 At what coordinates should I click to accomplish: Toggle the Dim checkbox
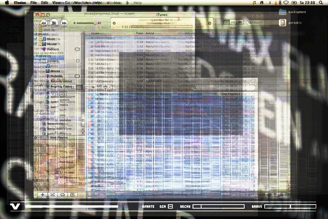[171, 206]
